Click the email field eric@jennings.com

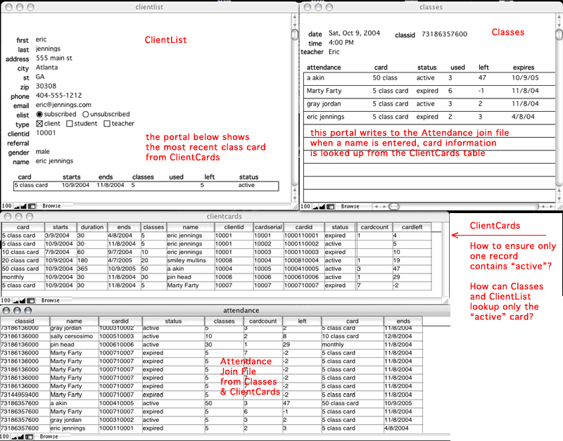tap(63, 105)
